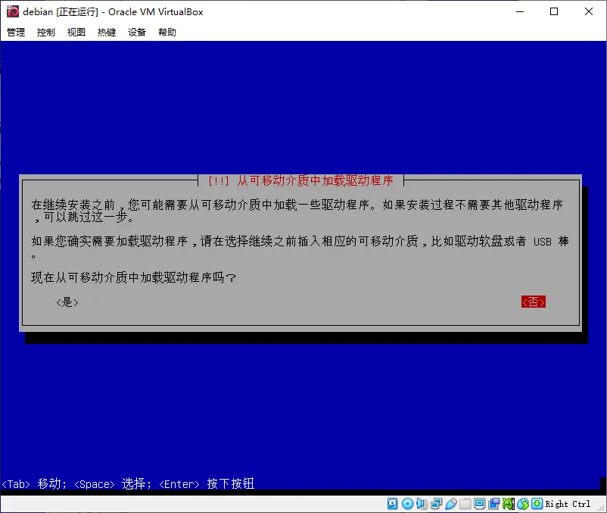Click the audio status icon

(422, 504)
